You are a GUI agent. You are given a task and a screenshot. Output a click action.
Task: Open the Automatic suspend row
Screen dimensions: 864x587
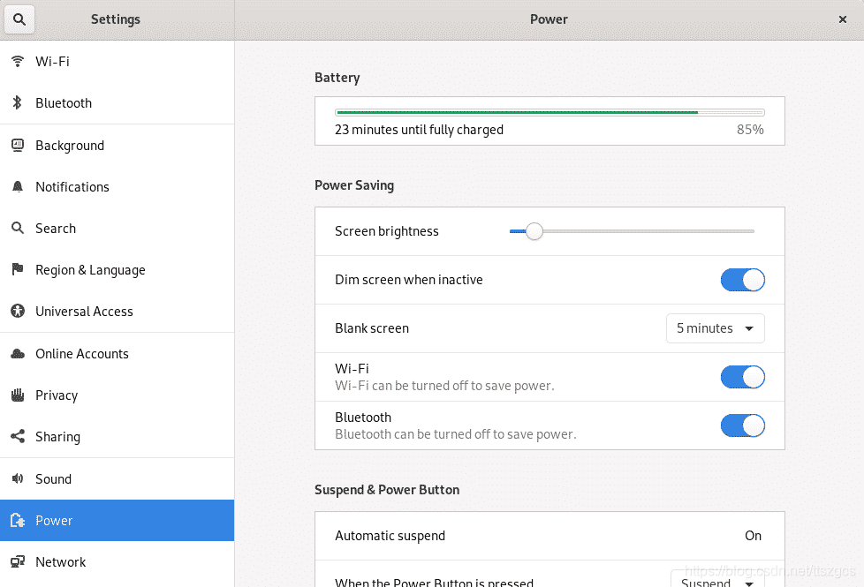pyautogui.click(x=549, y=536)
